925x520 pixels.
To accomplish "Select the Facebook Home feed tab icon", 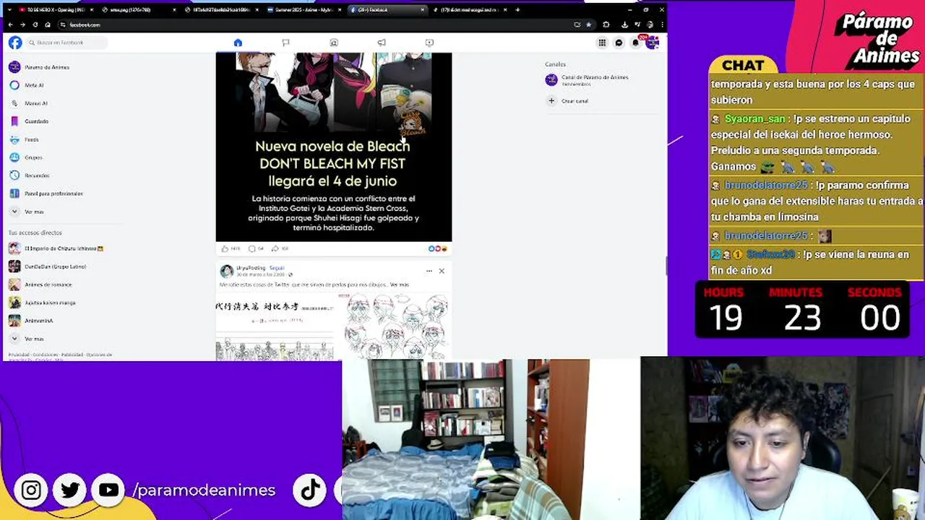I will [x=238, y=43].
